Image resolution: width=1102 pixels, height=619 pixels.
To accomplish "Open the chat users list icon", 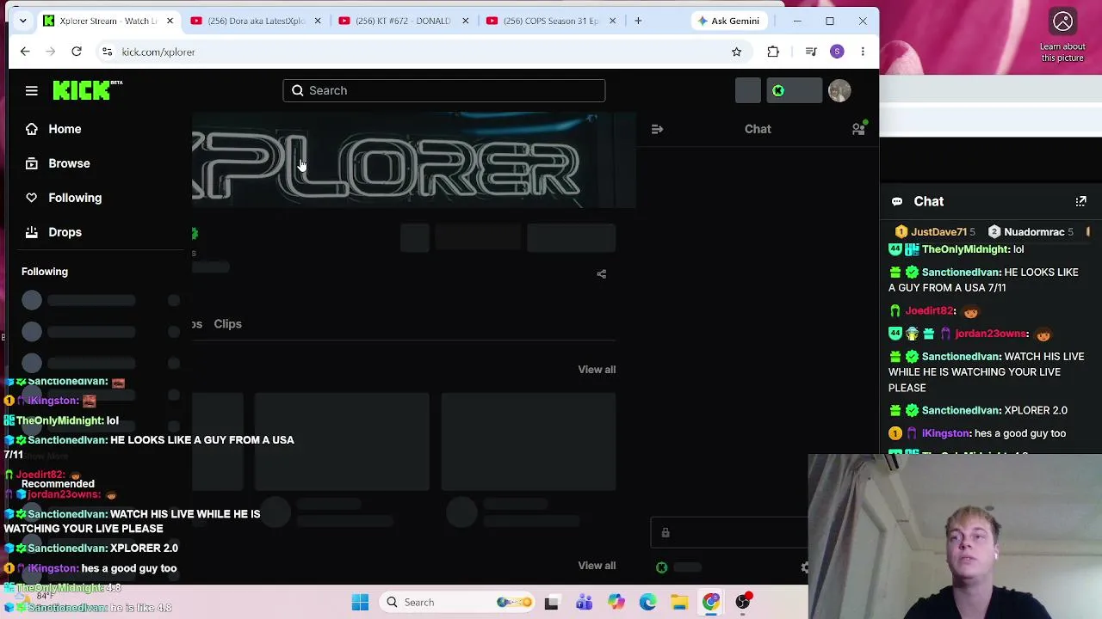I will (x=858, y=129).
